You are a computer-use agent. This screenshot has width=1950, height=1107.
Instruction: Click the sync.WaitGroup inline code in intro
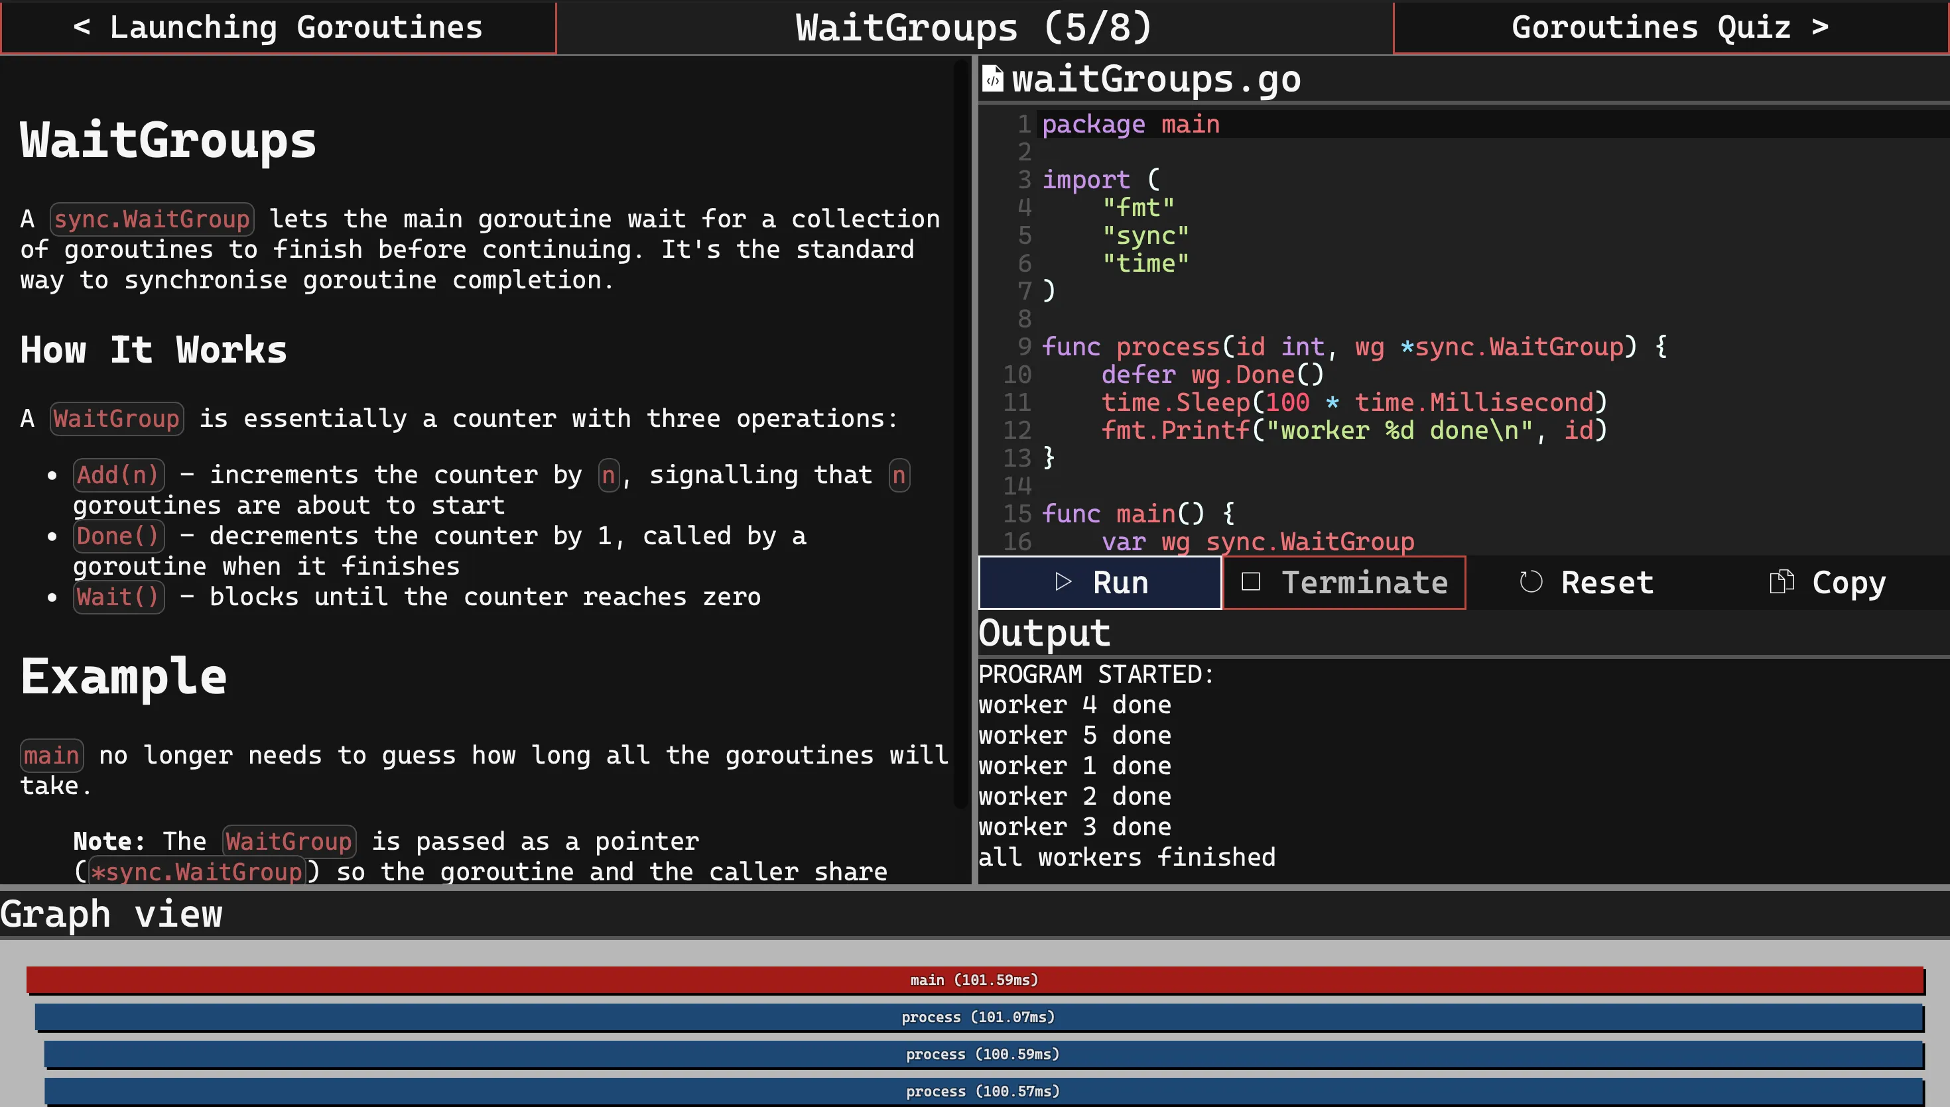(152, 219)
